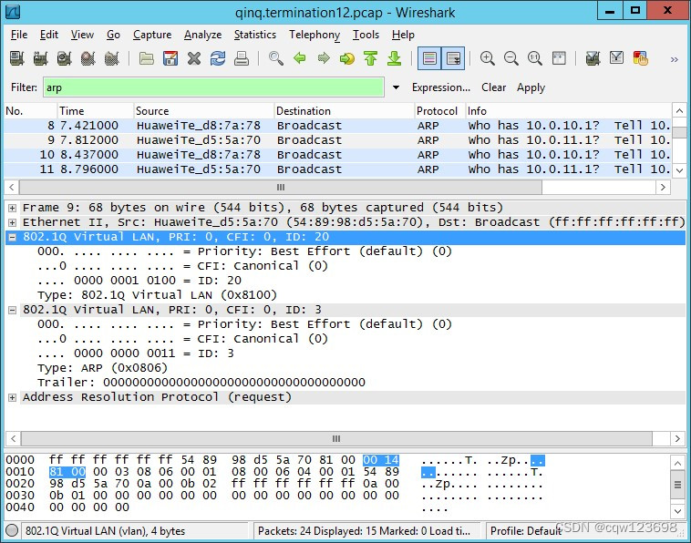This screenshot has height=543, width=691.
Task: Stop the running capture icon
Action: pyautogui.click(x=88, y=58)
